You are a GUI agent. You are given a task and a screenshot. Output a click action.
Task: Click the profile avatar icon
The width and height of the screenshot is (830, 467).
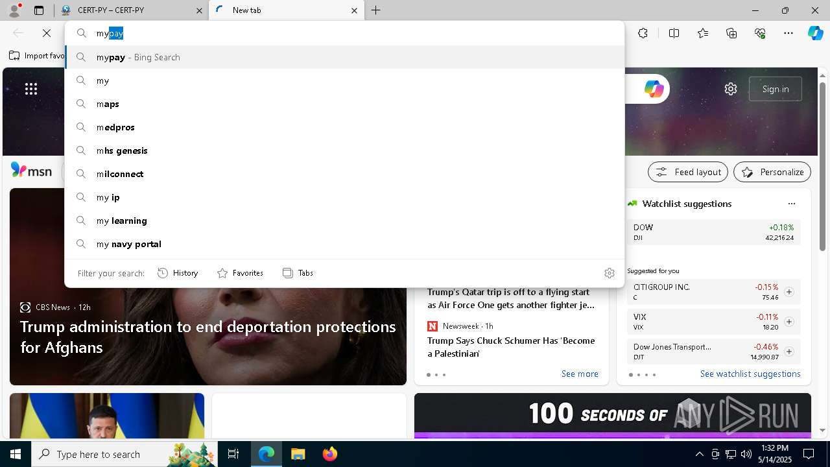pos(14,10)
